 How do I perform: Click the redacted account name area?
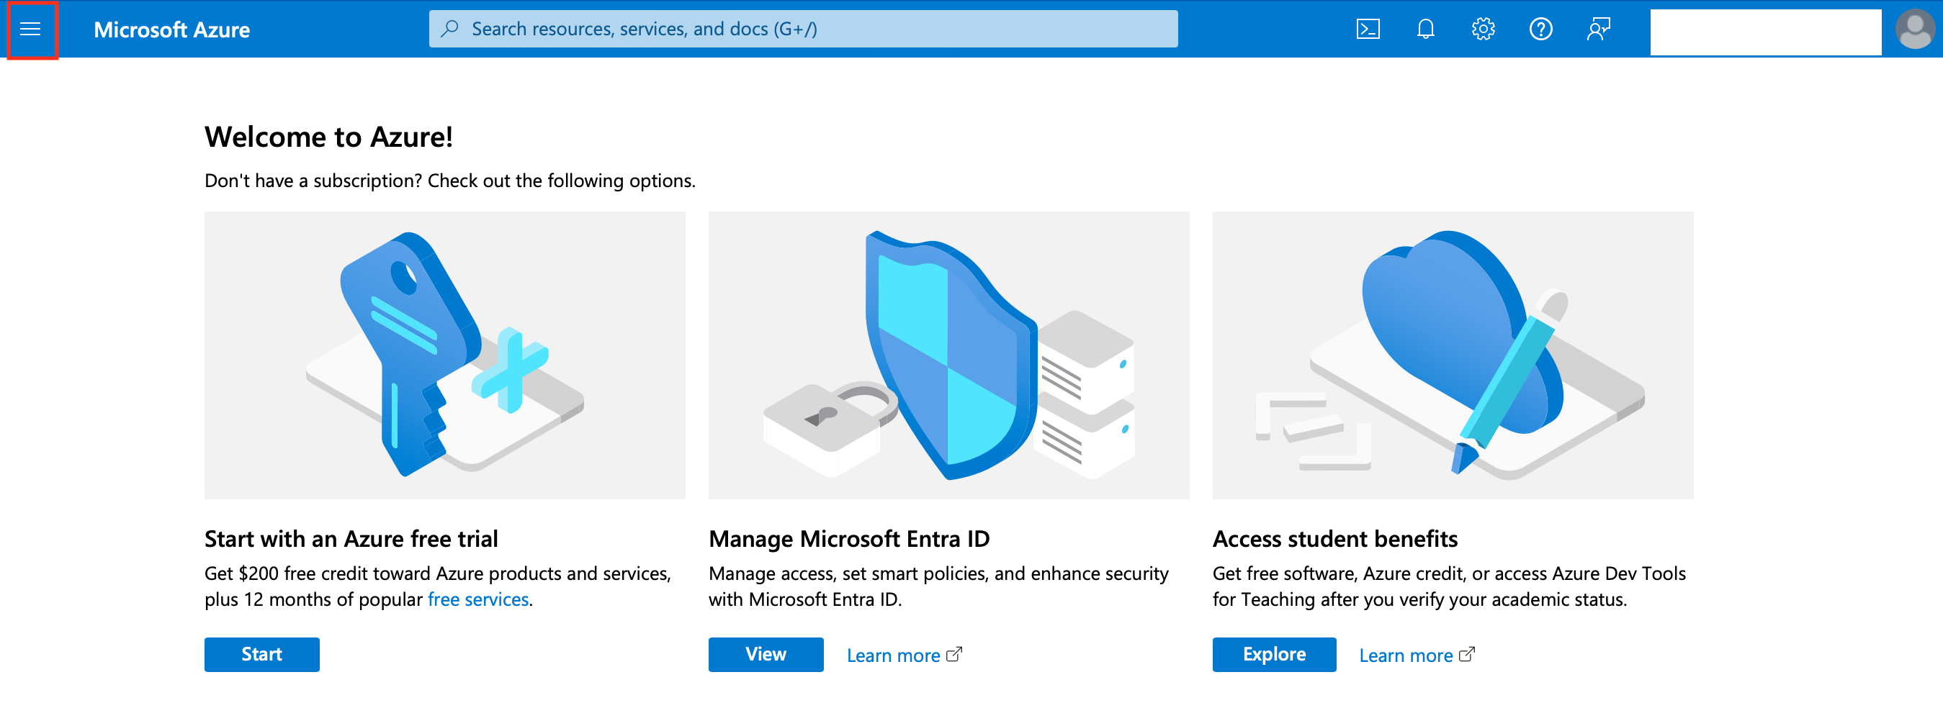tap(1765, 32)
